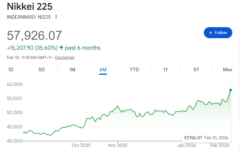The width and height of the screenshot is (240, 153).
Task: Select the green endpoint dot on chart
Action: [231, 90]
